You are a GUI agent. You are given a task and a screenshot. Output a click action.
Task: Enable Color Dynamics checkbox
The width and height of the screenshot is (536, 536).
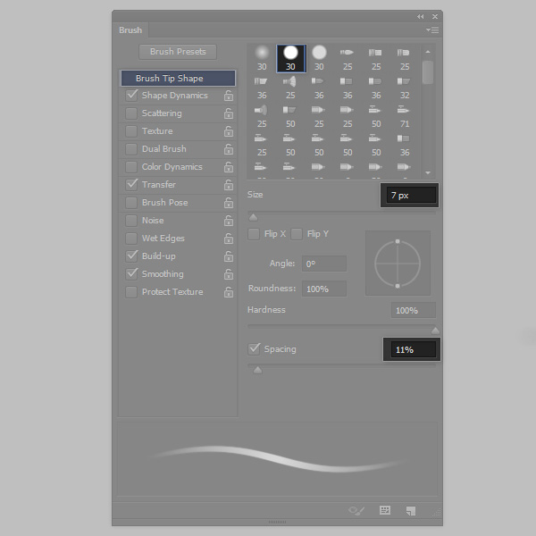tap(131, 167)
